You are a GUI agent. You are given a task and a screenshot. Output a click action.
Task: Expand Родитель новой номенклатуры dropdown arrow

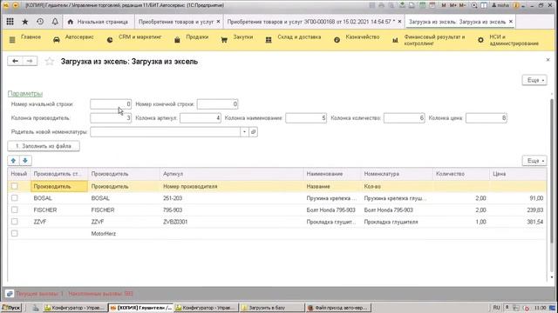pos(244,132)
